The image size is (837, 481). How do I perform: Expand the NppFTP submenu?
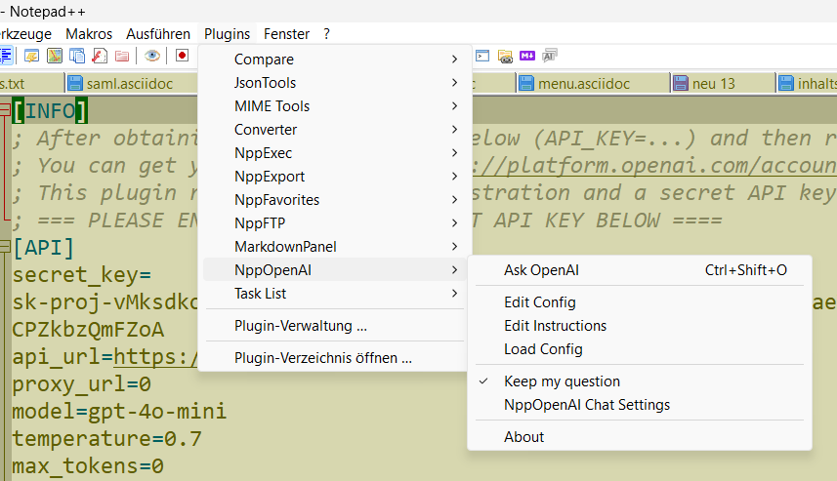tap(335, 223)
